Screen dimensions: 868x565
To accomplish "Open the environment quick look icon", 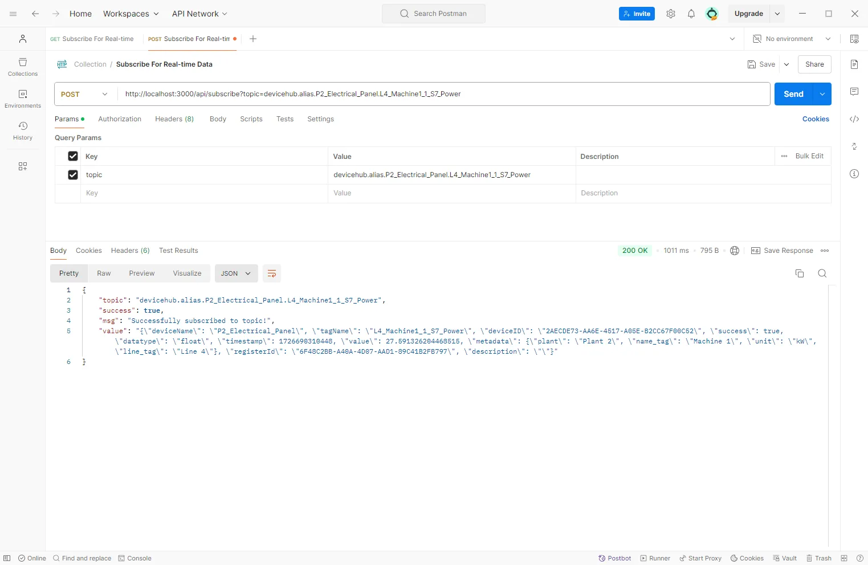I will point(854,39).
